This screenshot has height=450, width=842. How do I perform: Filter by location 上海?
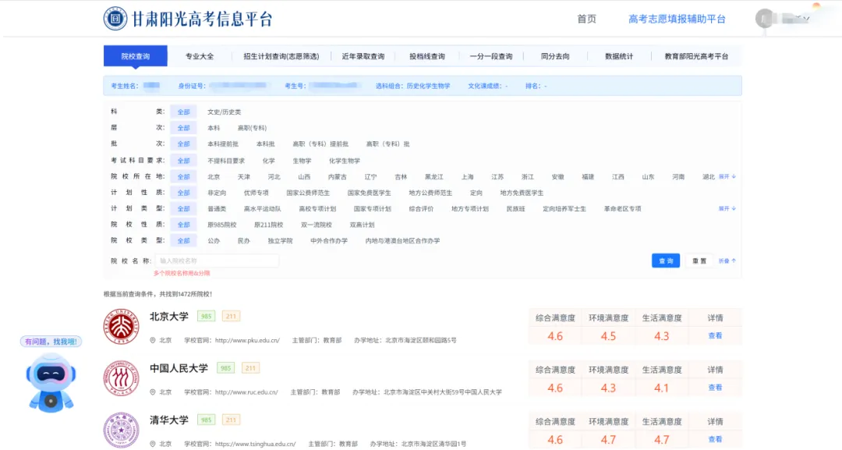pyautogui.click(x=467, y=177)
